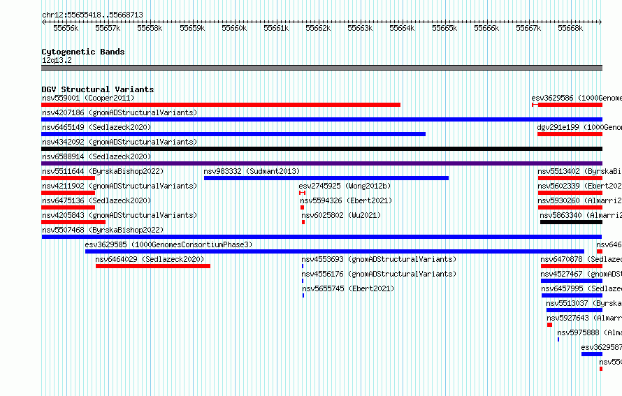Click the nsv4527467 variant label
The width and height of the screenshot is (622, 396).
tap(581, 274)
